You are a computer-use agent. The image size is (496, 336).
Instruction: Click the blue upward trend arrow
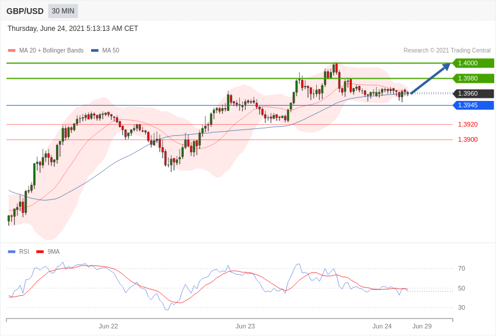(x=431, y=78)
